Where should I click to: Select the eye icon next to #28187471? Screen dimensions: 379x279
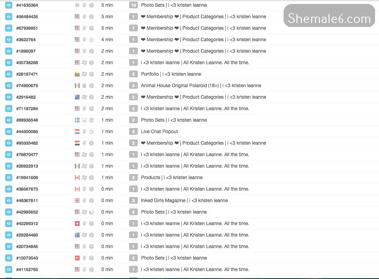9,74
